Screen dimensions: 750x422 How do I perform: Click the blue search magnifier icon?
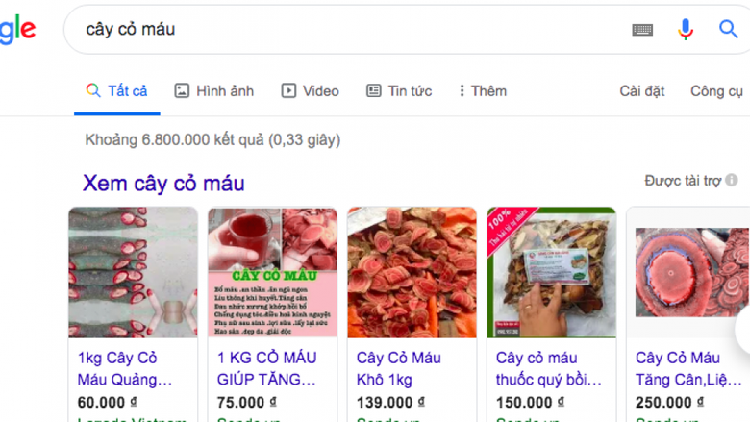tap(729, 29)
